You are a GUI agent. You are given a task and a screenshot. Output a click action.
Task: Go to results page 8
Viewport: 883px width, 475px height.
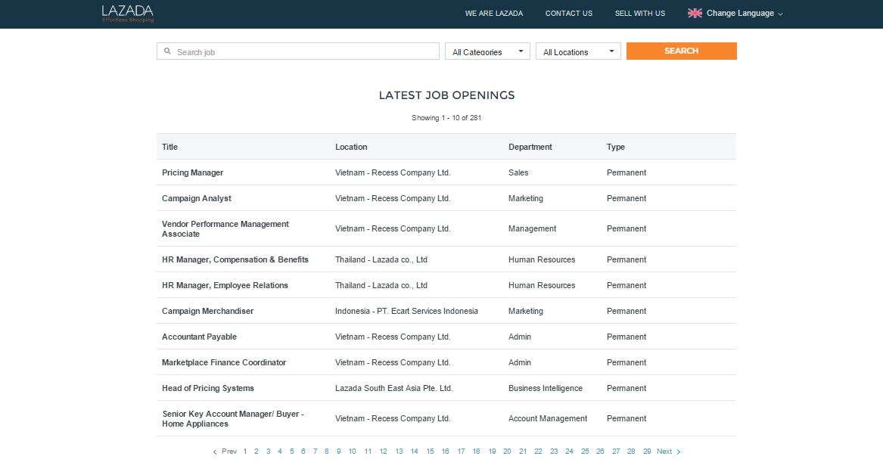[327, 452]
